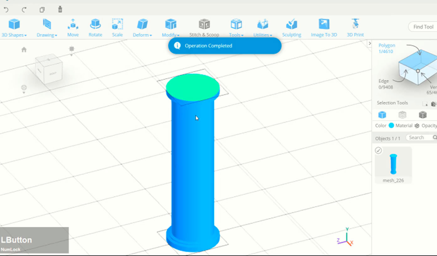Click the cube Selection Tools icon
This screenshot has height=256, width=437.
434,104
